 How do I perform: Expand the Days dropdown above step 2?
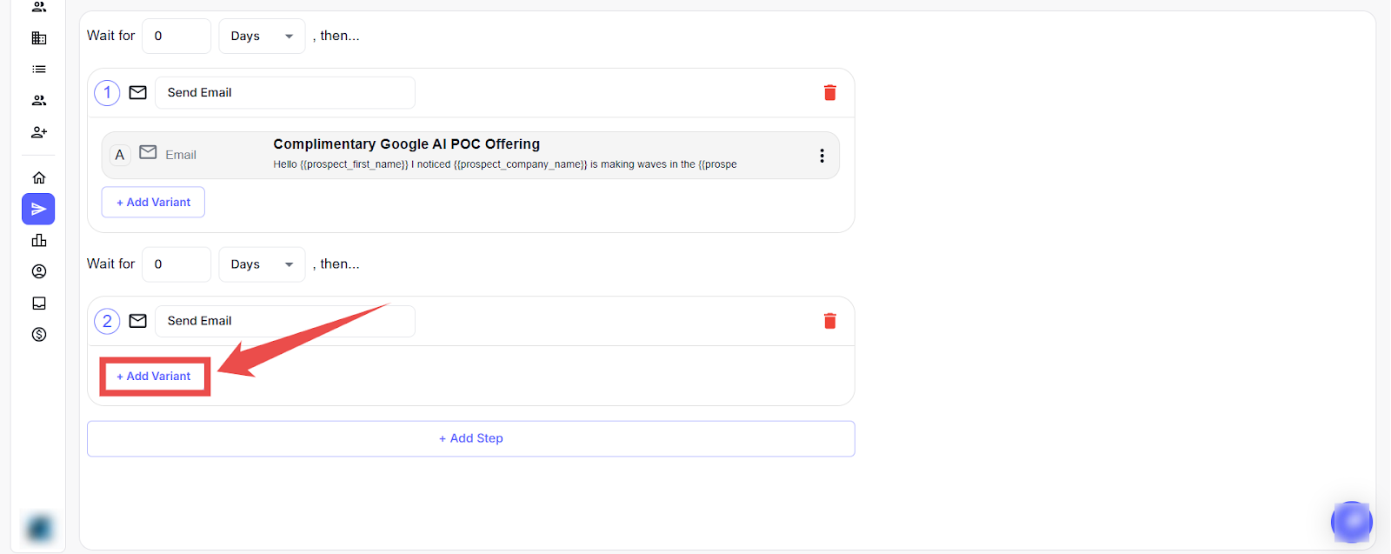pyautogui.click(x=262, y=264)
